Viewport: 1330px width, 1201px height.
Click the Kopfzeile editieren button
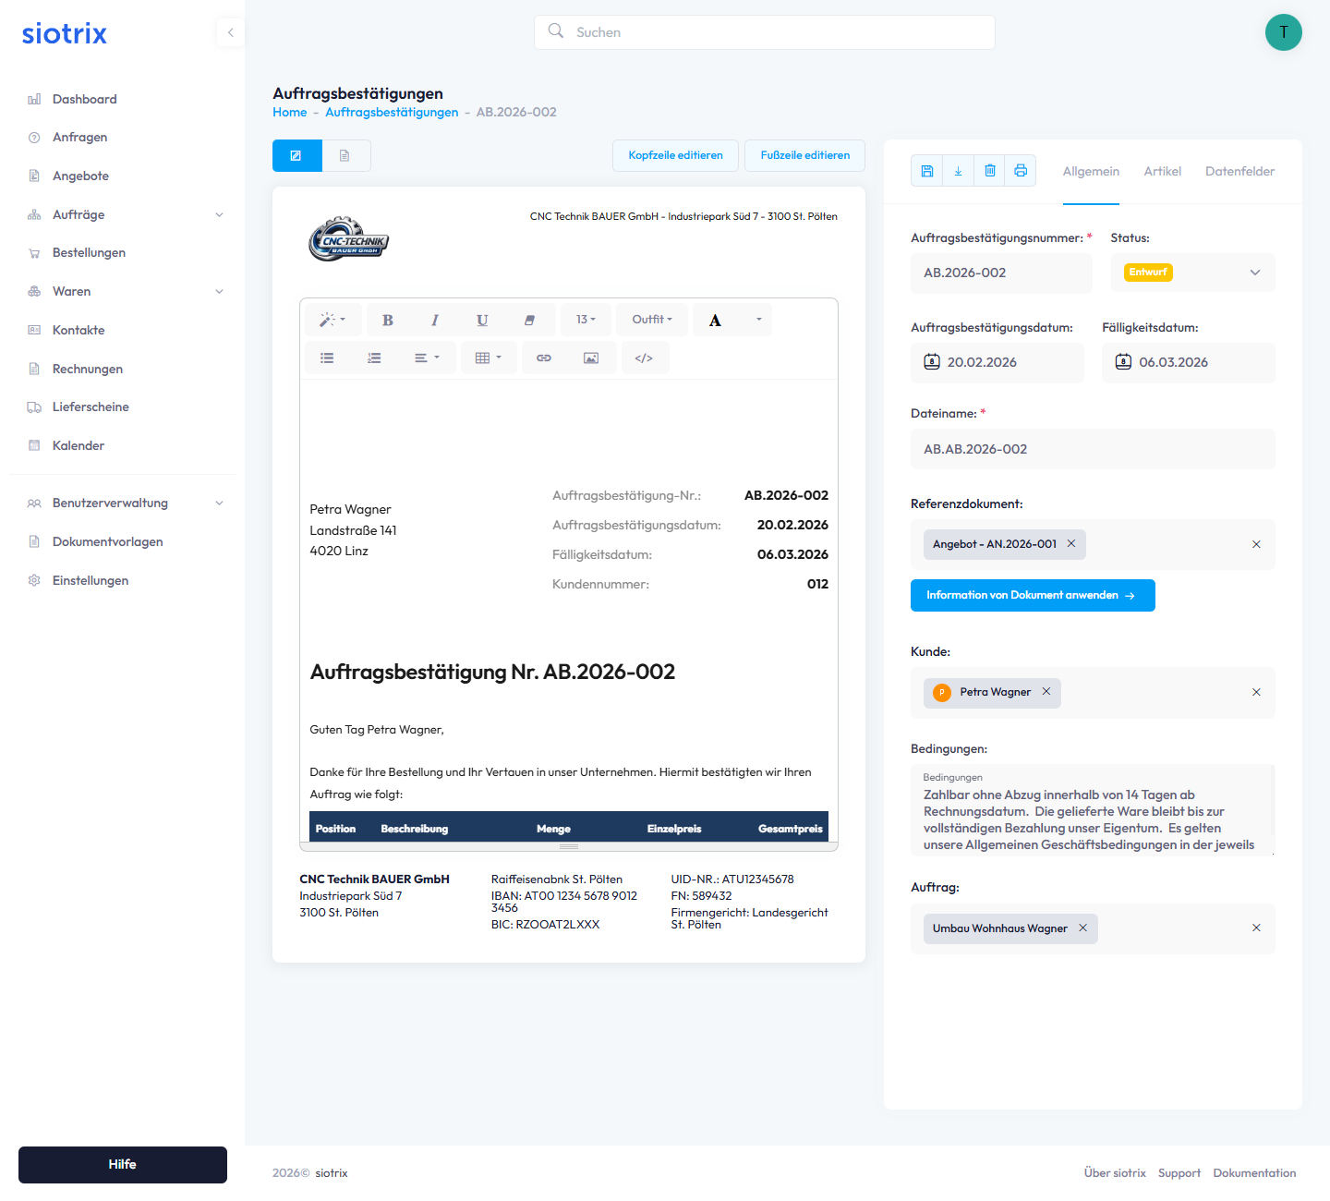point(675,155)
